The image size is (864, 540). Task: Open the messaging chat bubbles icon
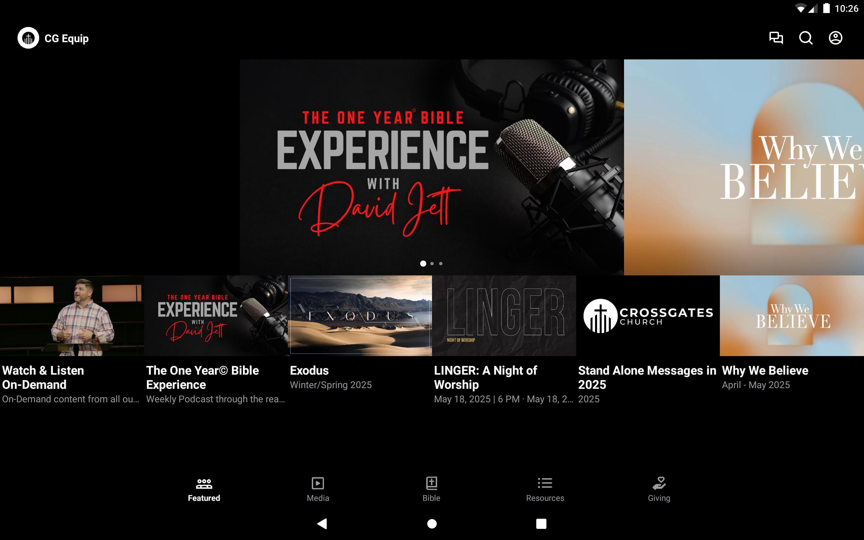point(776,38)
